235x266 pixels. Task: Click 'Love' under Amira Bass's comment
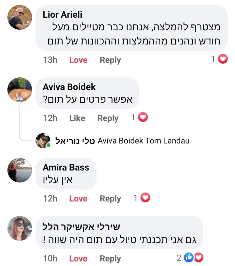click(78, 198)
